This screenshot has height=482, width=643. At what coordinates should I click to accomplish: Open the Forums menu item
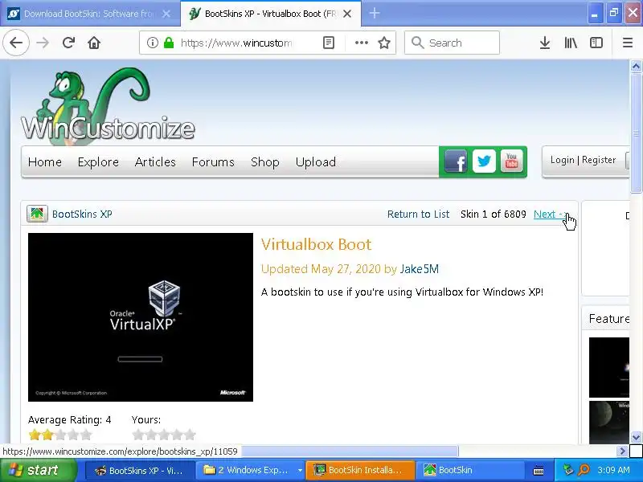click(x=213, y=162)
